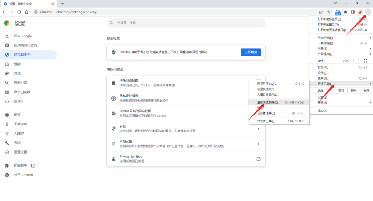373x201 pixels.
Task: Choose 投放 in Chrome menu
Action: 341,73
